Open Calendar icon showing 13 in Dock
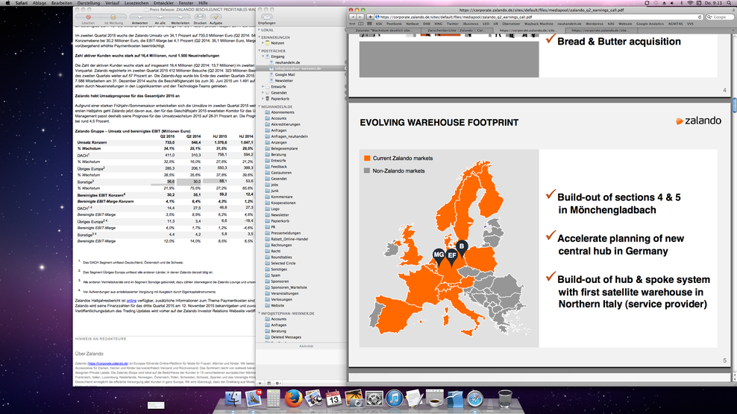Screen dimensions: 737x414 click(333, 398)
